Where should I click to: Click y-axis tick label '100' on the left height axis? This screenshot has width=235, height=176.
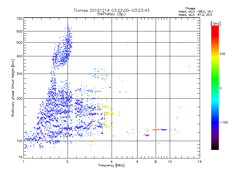[x=19, y=141]
